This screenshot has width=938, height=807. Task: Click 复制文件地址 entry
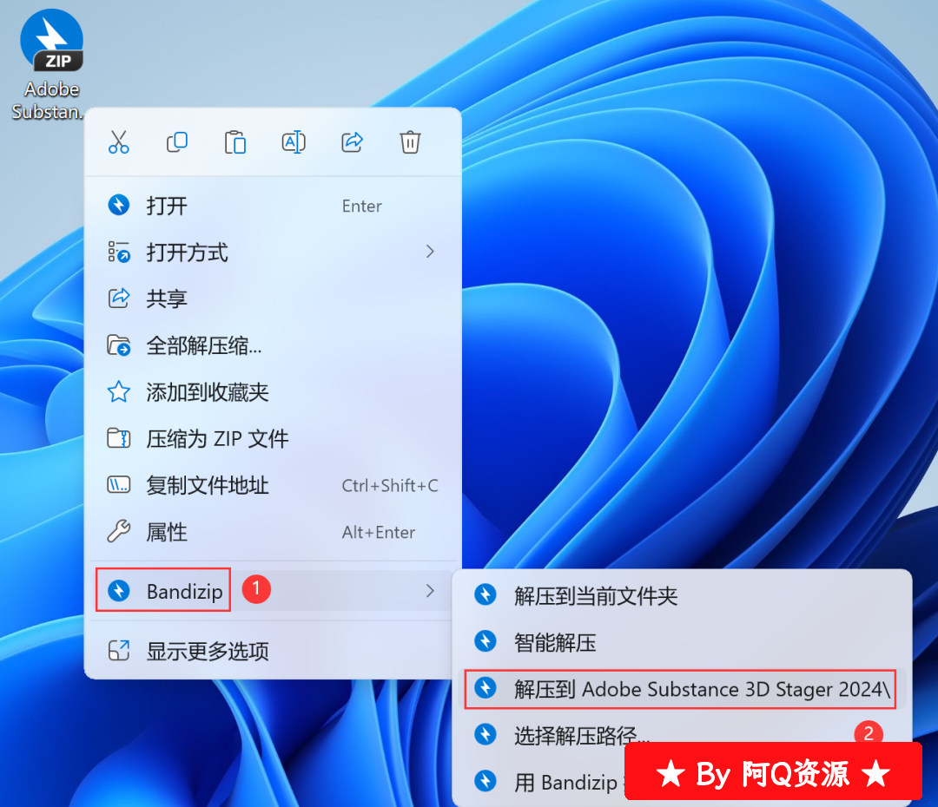(x=273, y=485)
